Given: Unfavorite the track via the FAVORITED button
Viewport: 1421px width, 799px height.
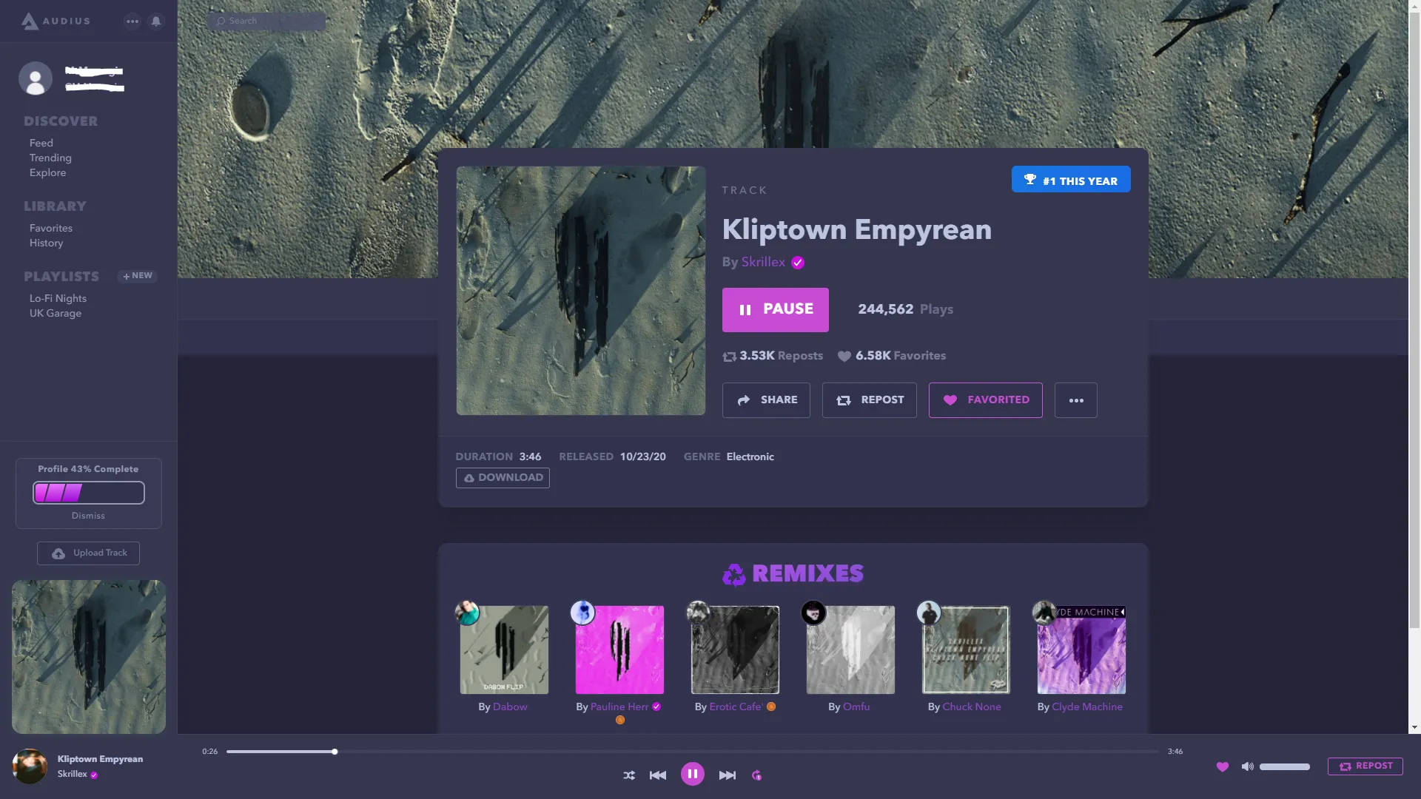Looking at the screenshot, I should point(985,399).
